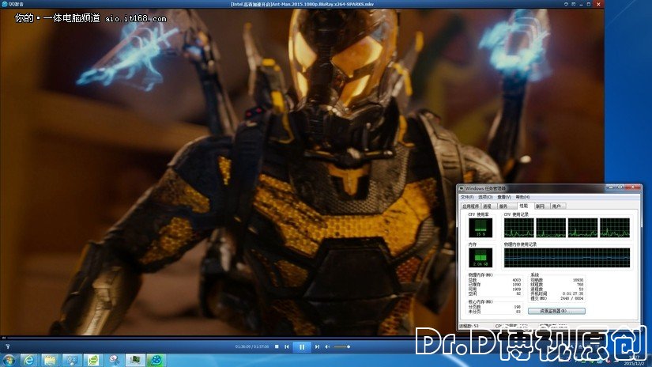
Task: Click third CPU core history graph
Action: [x=582, y=228]
